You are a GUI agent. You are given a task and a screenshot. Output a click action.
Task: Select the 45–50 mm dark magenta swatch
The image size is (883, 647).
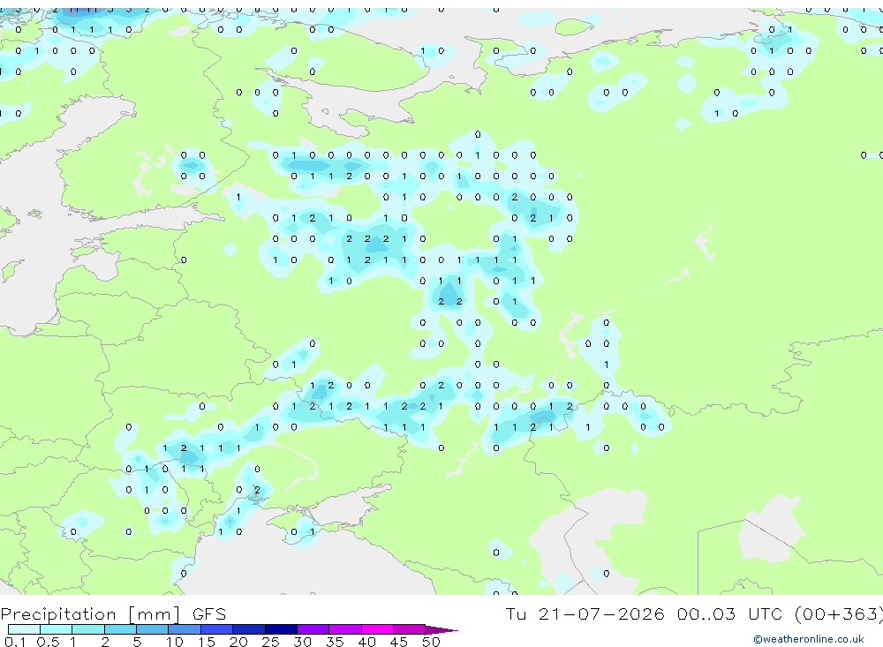pyautogui.click(x=409, y=629)
